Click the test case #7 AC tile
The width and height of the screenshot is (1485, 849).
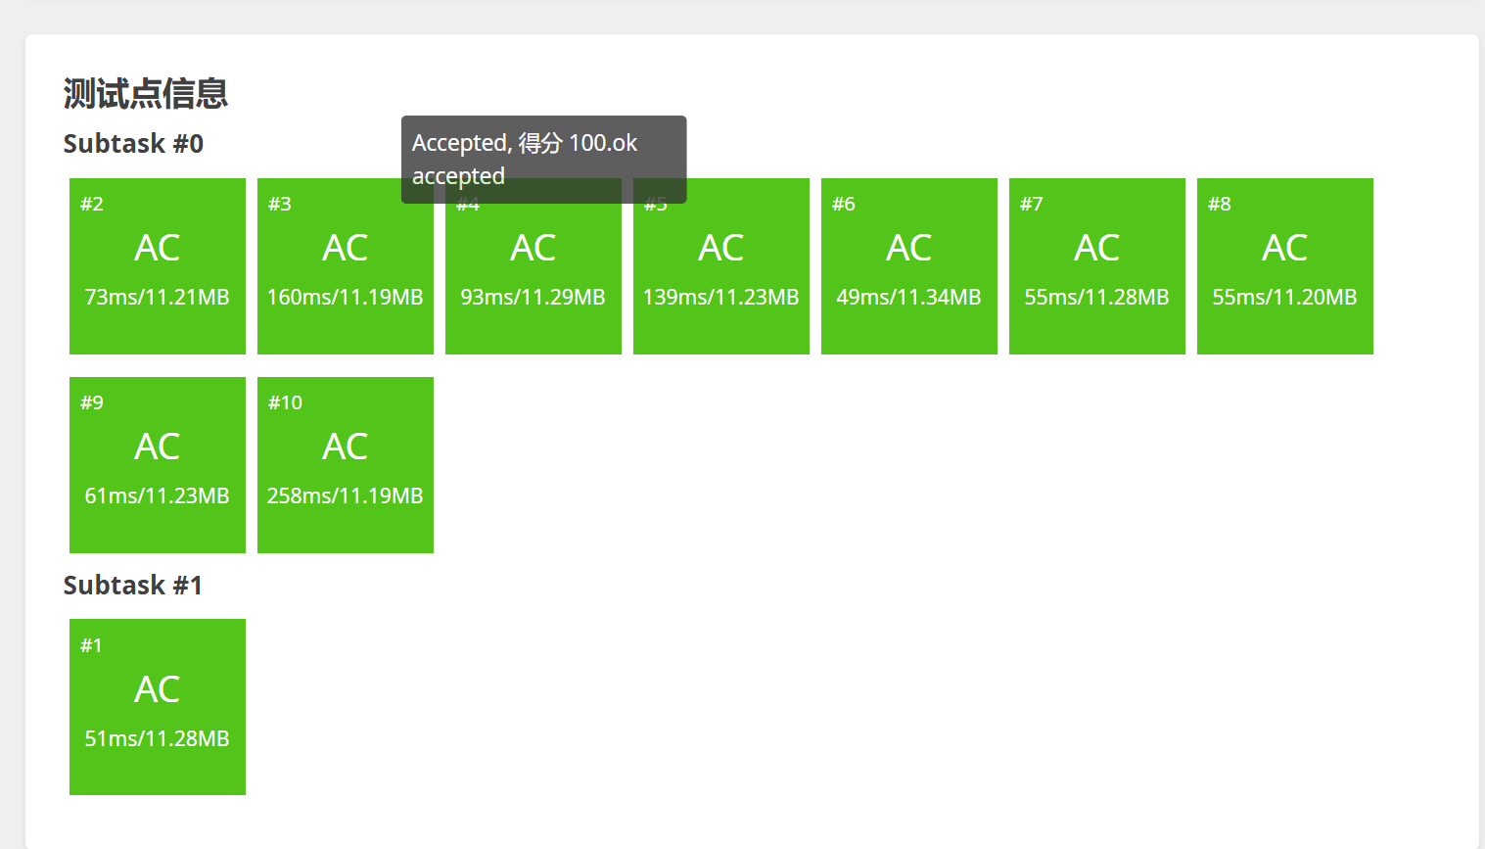pyautogui.click(x=1096, y=265)
